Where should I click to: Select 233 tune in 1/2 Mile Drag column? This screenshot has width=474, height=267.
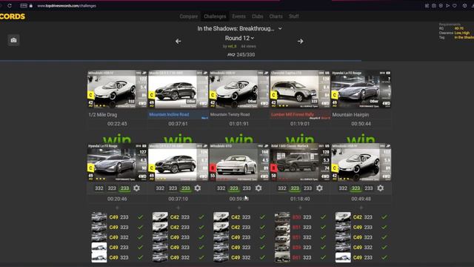point(124,188)
